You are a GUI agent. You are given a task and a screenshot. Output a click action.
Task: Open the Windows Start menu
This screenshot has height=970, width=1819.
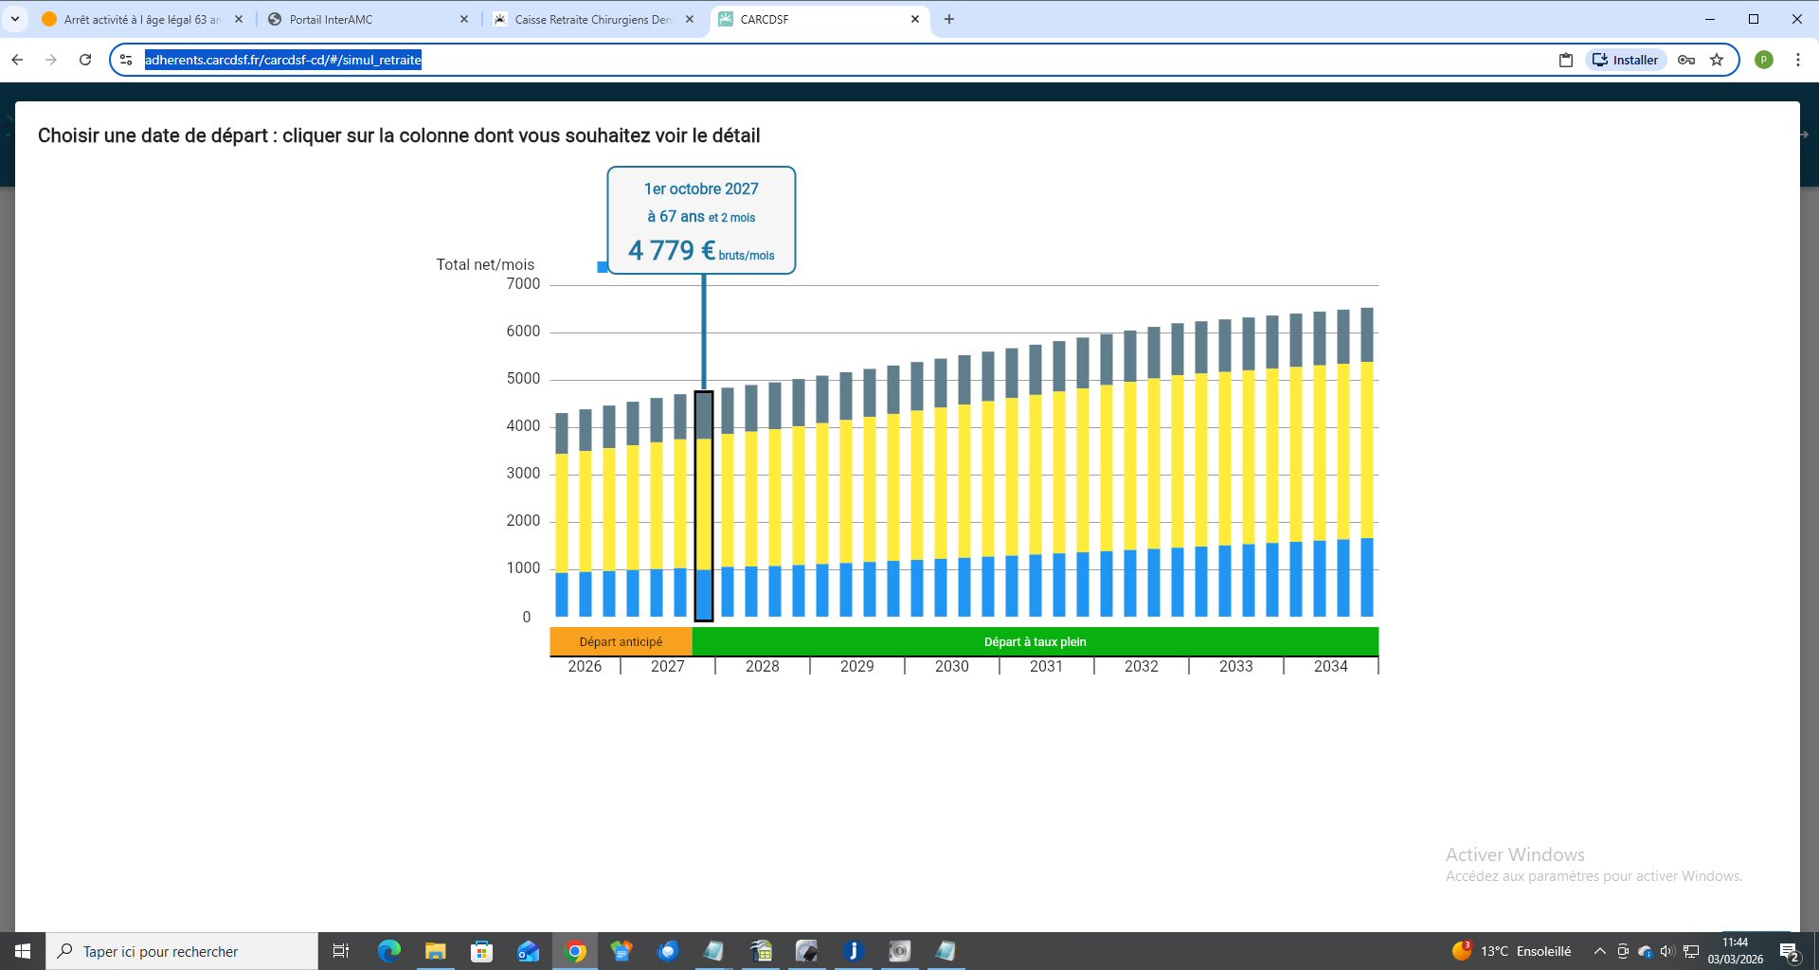(23, 951)
